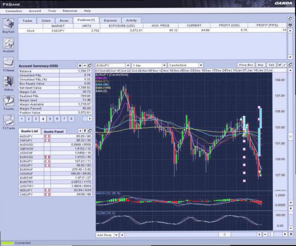Detach the Quote List panel window
The height and width of the screenshot is (246, 296).
coord(90,131)
